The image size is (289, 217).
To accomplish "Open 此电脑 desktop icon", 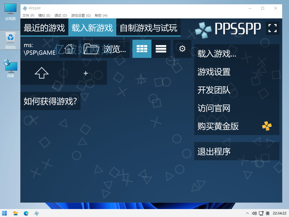I will point(10,12).
